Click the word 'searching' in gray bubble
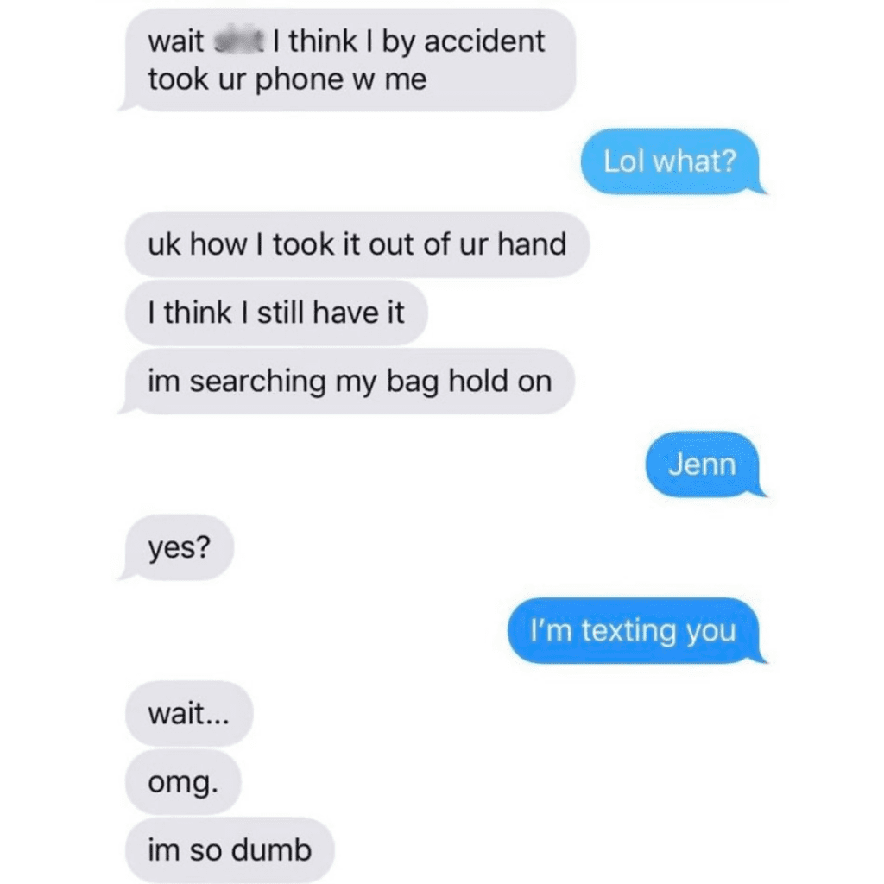This screenshot has height=884, width=884. pyautogui.click(x=257, y=382)
